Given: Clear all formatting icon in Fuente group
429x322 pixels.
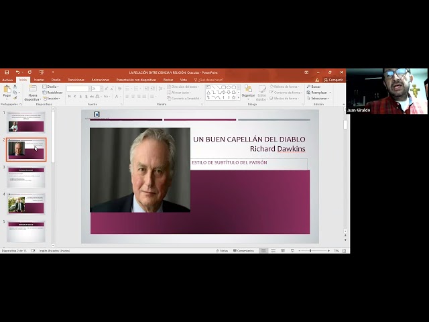Looking at the screenshot, I should [x=119, y=89].
